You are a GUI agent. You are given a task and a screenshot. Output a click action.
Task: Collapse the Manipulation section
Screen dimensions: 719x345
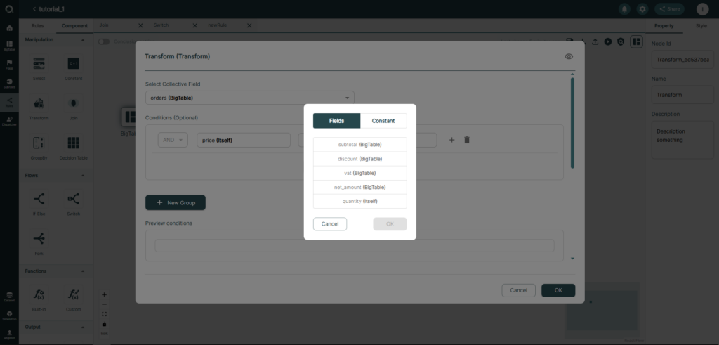83,40
